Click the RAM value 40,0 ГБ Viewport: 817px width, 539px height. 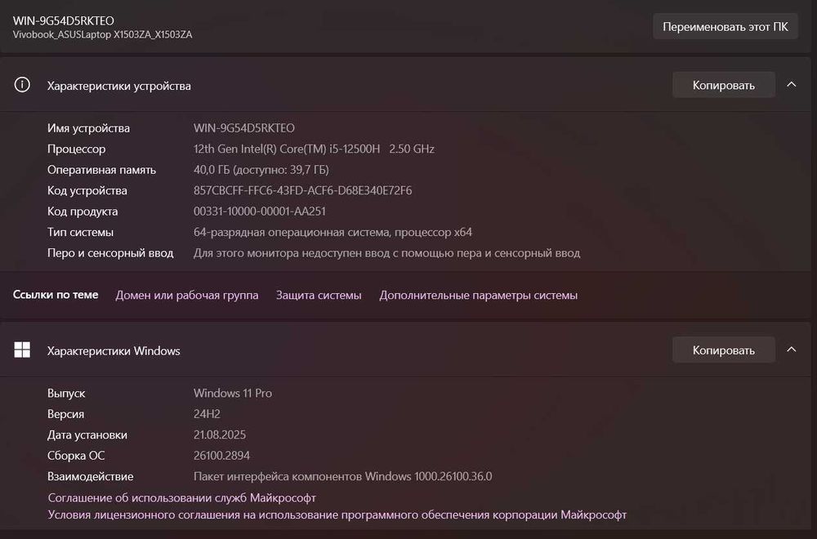coord(261,169)
